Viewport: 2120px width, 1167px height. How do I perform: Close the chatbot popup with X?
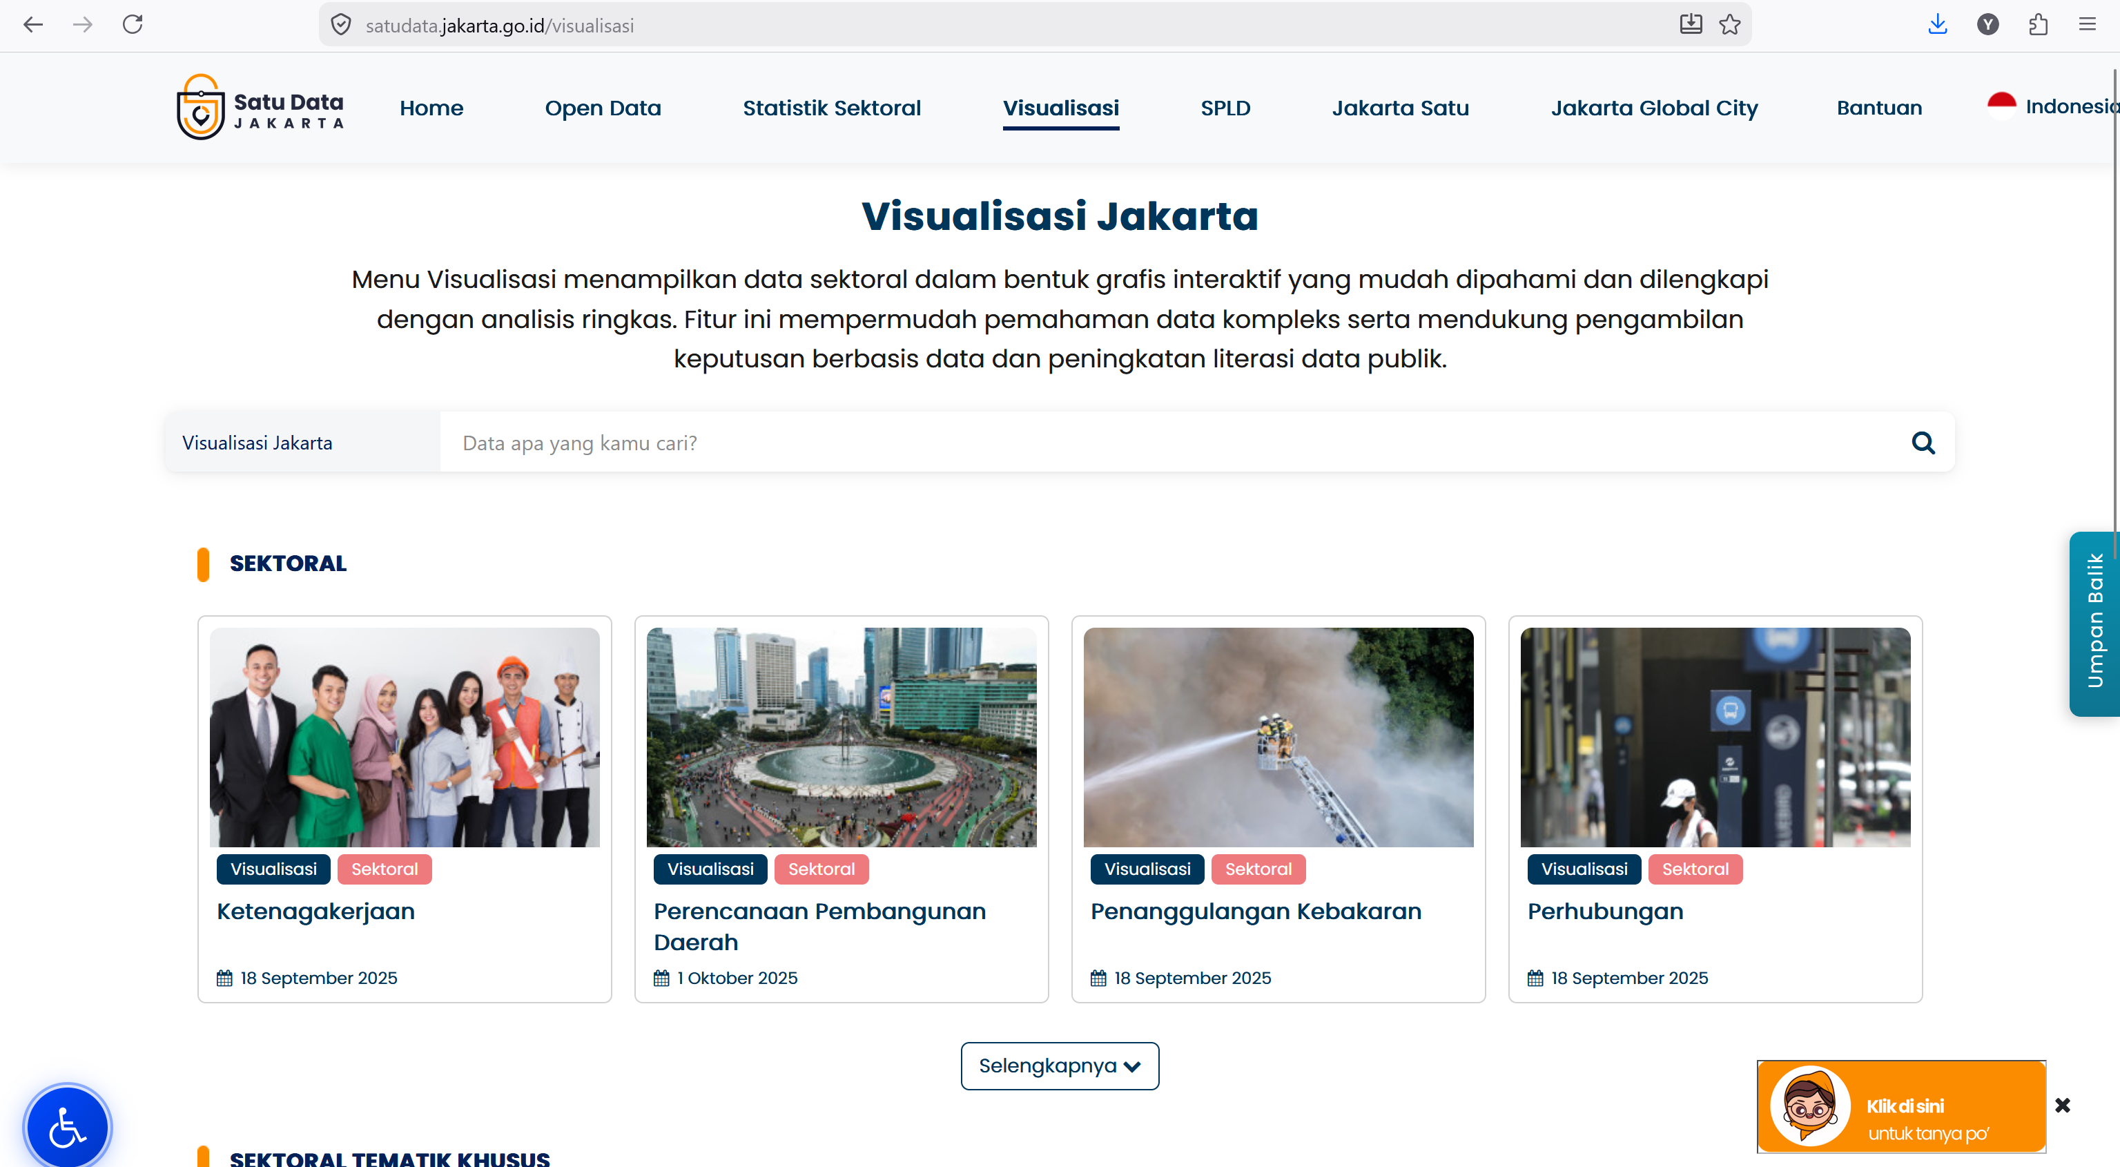[2063, 1106]
